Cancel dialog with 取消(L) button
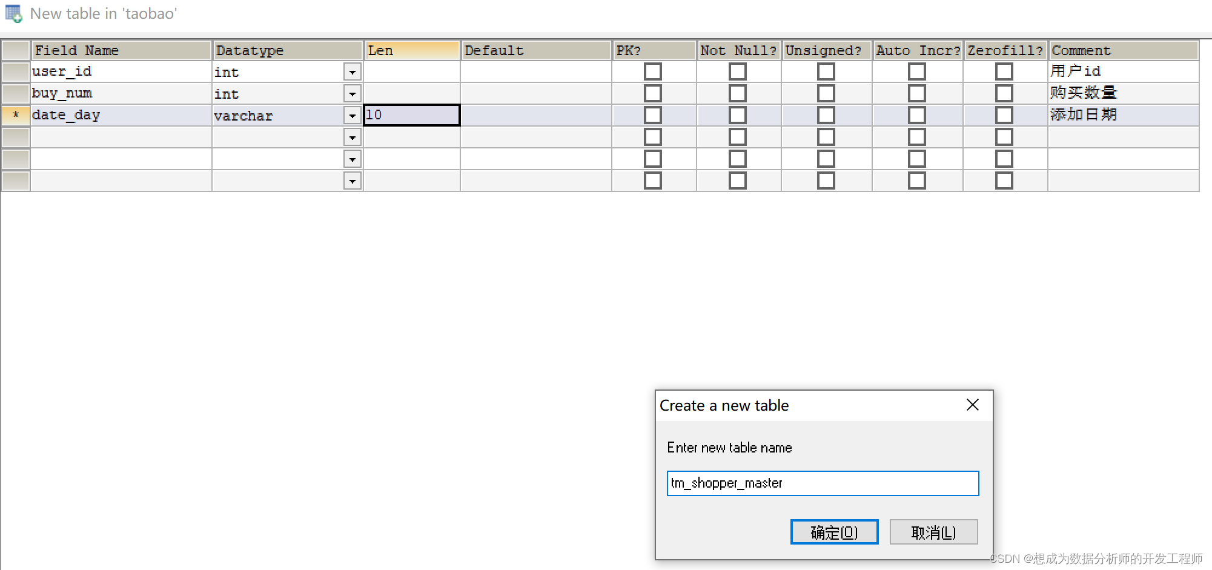 pos(933,532)
